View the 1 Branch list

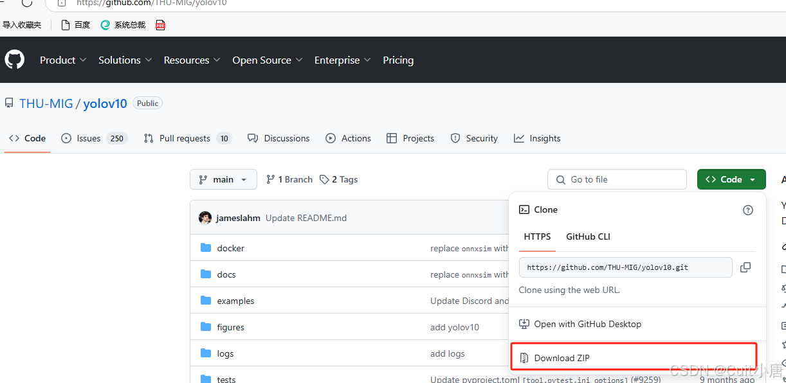pyautogui.click(x=289, y=179)
